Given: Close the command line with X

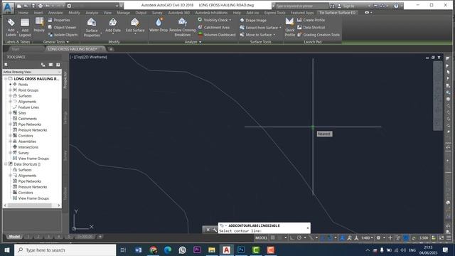Looking at the screenshot, I should coord(208,230).
